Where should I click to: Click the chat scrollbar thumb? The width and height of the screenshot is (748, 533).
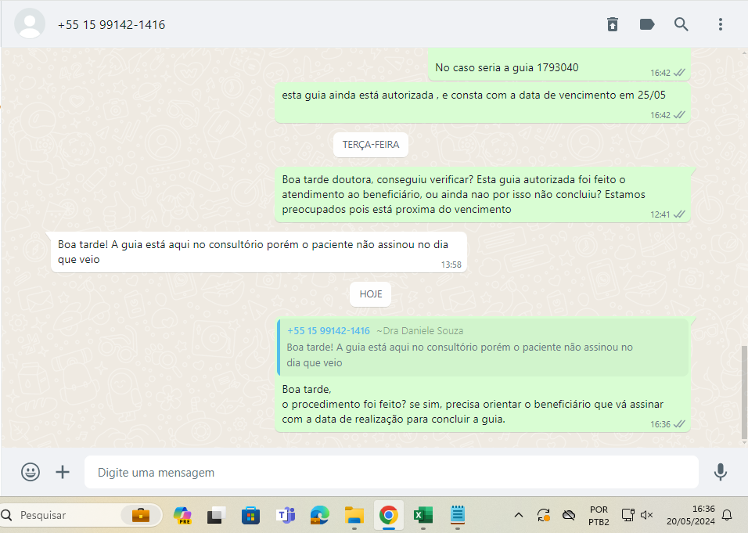point(744,391)
